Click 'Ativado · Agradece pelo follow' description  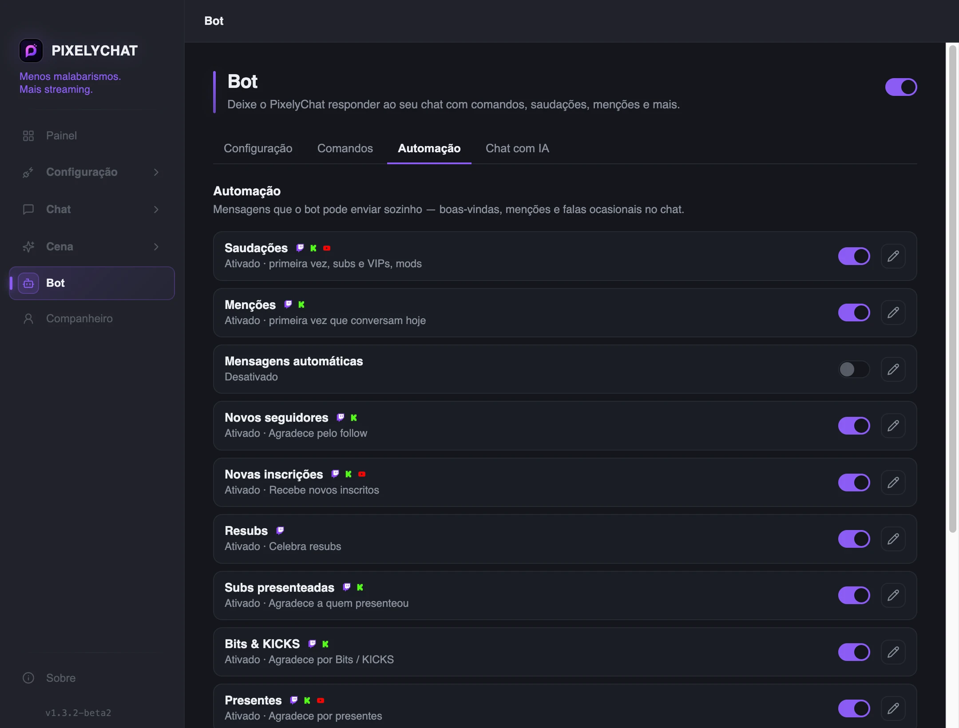[x=296, y=433]
